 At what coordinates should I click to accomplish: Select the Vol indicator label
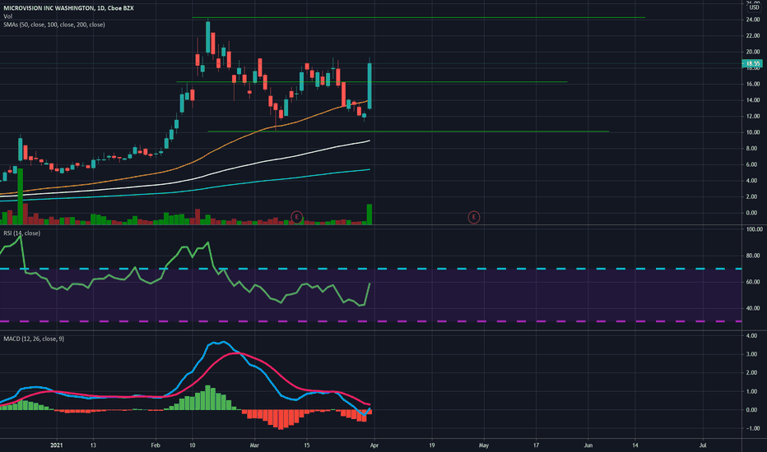coord(8,16)
